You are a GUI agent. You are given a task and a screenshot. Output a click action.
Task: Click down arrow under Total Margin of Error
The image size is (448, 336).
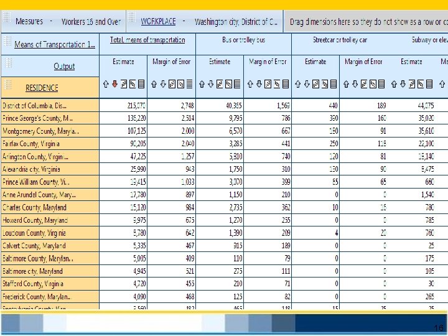(x=163, y=84)
